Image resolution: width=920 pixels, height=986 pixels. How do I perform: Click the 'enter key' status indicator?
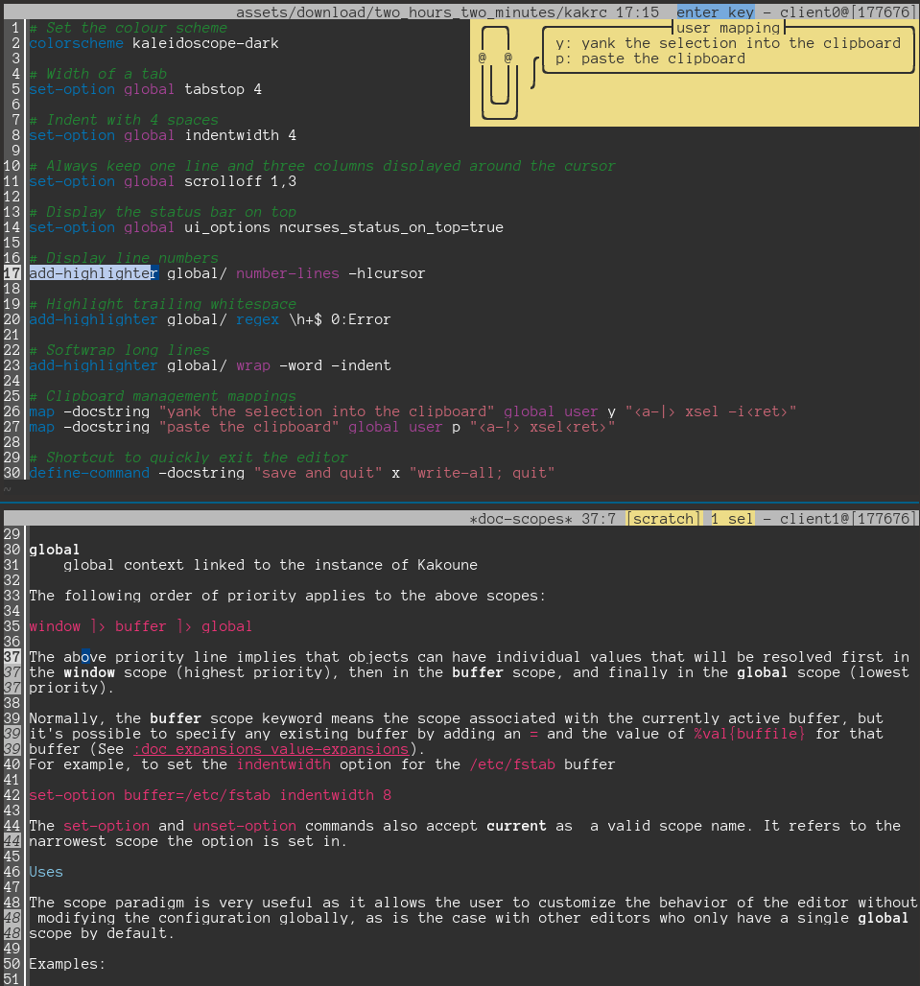pyautogui.click(x=715, y=12)
